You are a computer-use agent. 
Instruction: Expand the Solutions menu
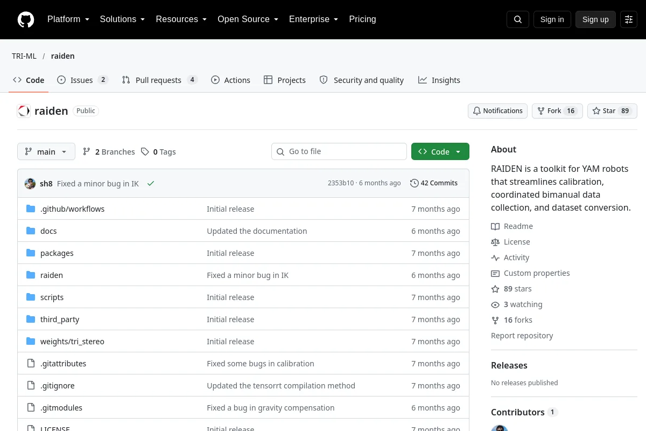coord(122,19)
